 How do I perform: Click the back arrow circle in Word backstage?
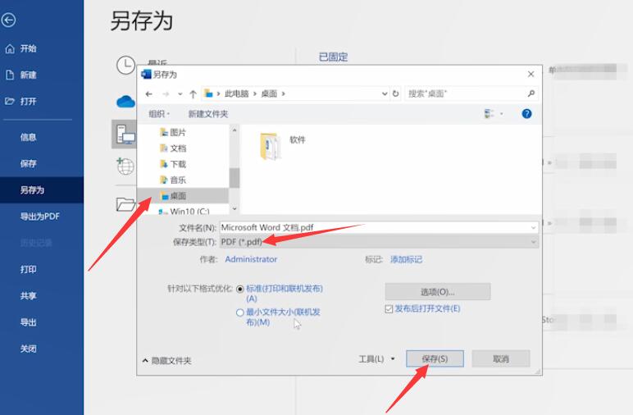(8, 20)
